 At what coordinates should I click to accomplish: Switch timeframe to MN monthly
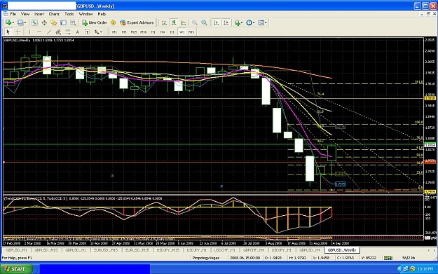click(191, 32)
